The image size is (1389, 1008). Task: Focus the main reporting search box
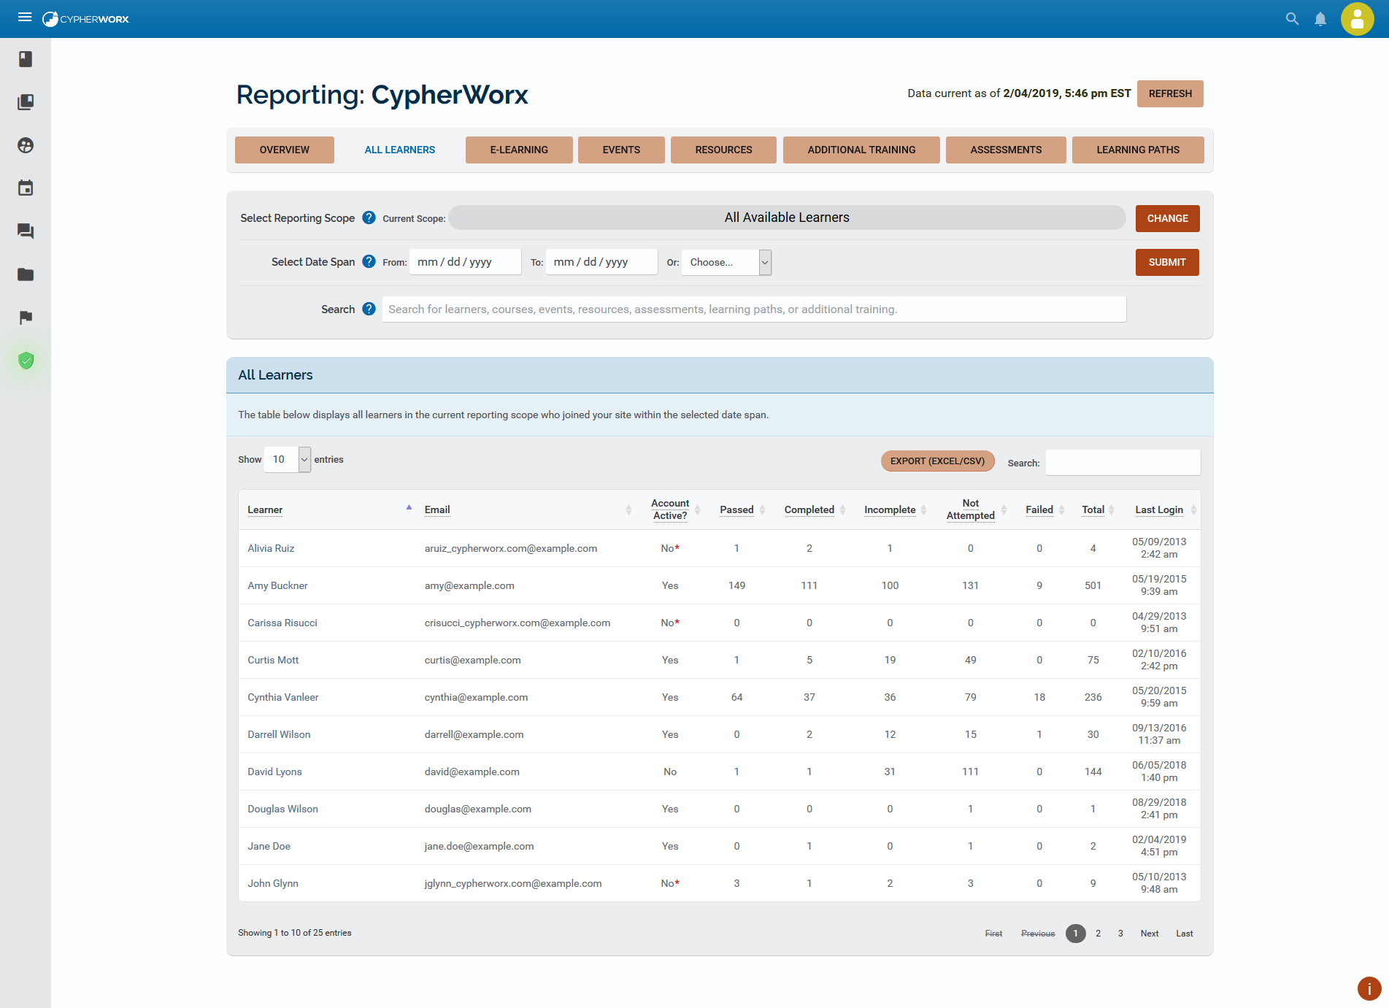[x=754, y=309]
